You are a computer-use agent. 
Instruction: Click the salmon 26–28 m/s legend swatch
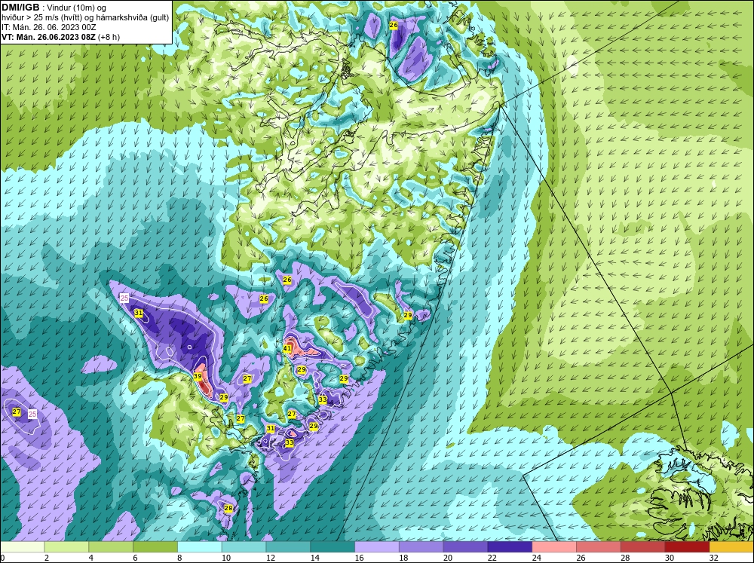pyautogui.click(x=599, y=547)
